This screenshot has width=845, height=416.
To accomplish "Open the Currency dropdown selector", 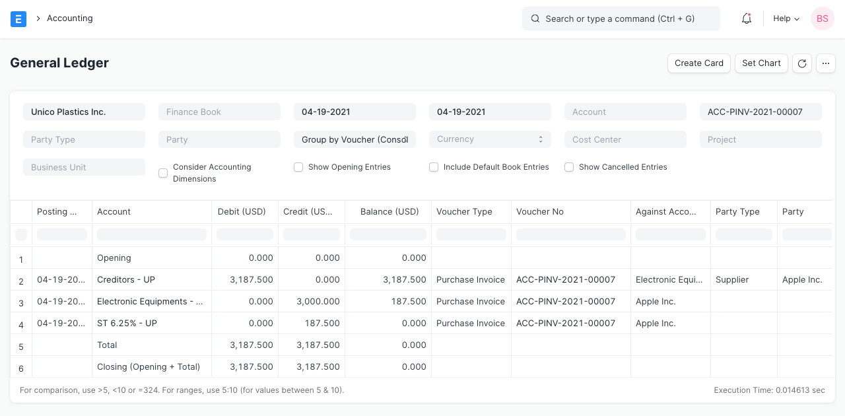I will tap(490, 139).
